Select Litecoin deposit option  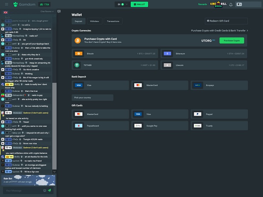click(203, 65)
